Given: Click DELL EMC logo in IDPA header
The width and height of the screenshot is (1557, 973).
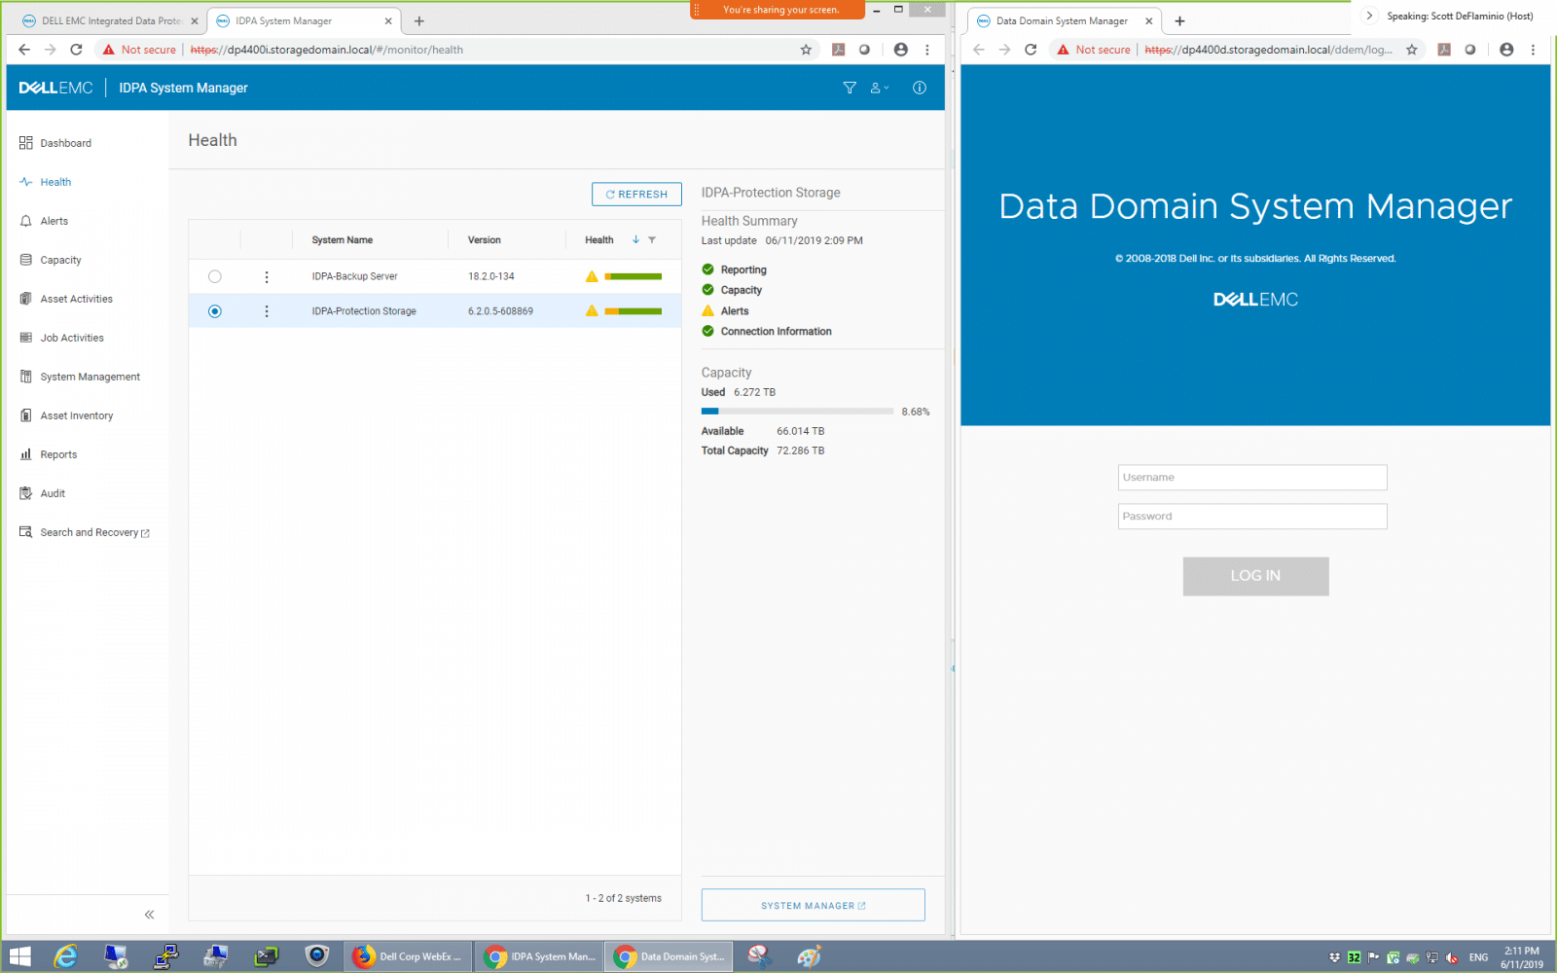Looking at the screenshot, I should pyautogui.click(x=55, y=88).
